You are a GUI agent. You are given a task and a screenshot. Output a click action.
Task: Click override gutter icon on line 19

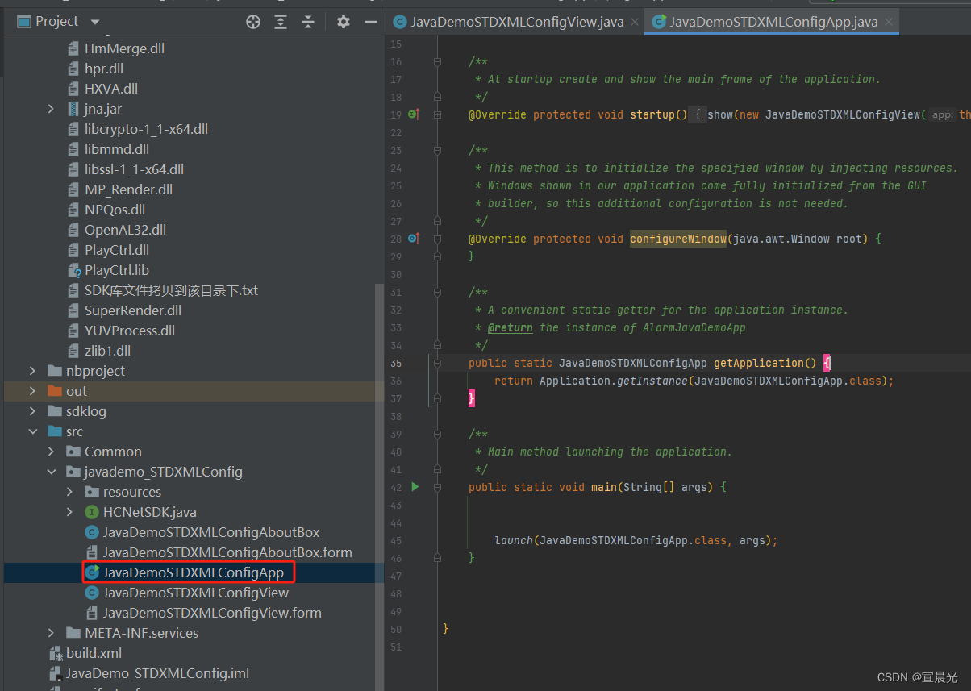pos(414,114)
